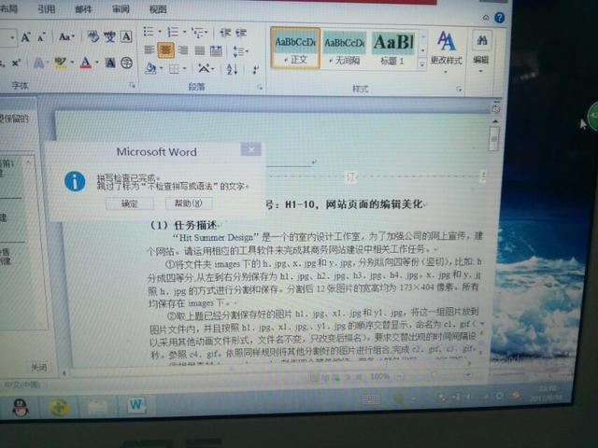This screenshot has width=598, height=448.
Task: Click the on-screen keyboard icon in the taskbar
Action: coord(371,399)
